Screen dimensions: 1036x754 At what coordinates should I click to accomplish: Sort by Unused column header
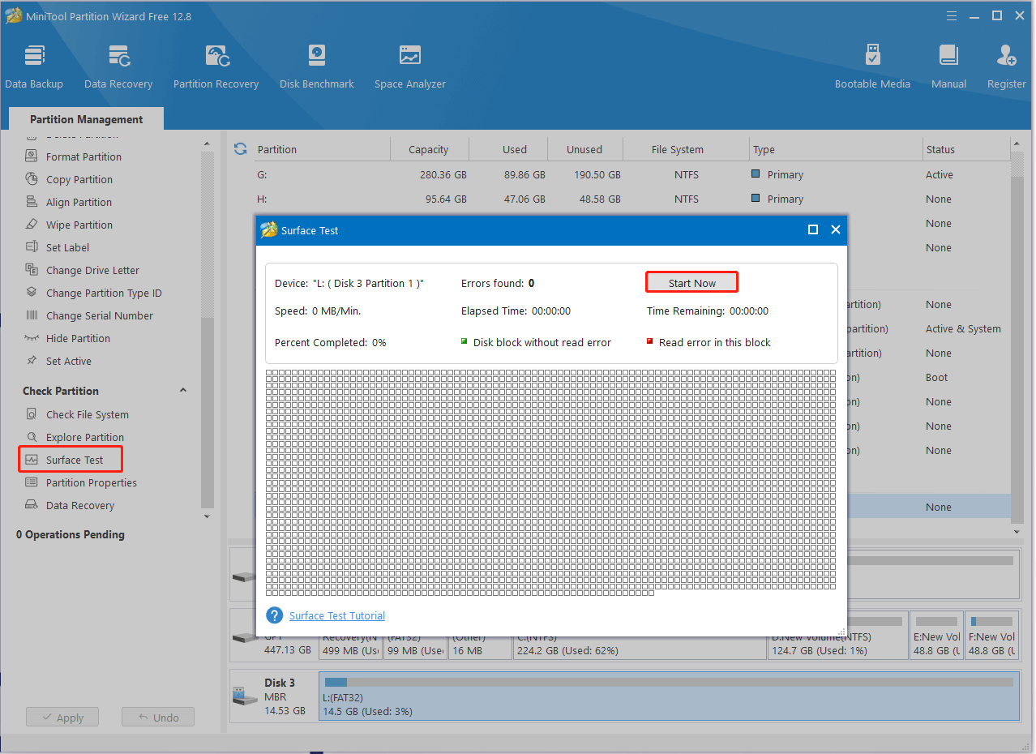584,149
